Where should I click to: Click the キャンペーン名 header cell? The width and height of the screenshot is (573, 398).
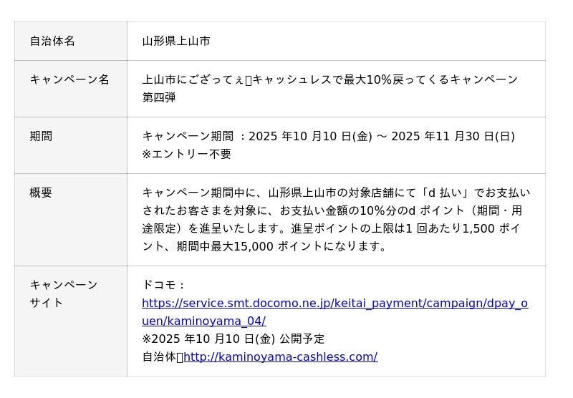pos(69,79)
